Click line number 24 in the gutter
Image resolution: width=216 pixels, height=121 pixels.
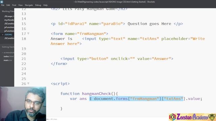click(24, 74)
